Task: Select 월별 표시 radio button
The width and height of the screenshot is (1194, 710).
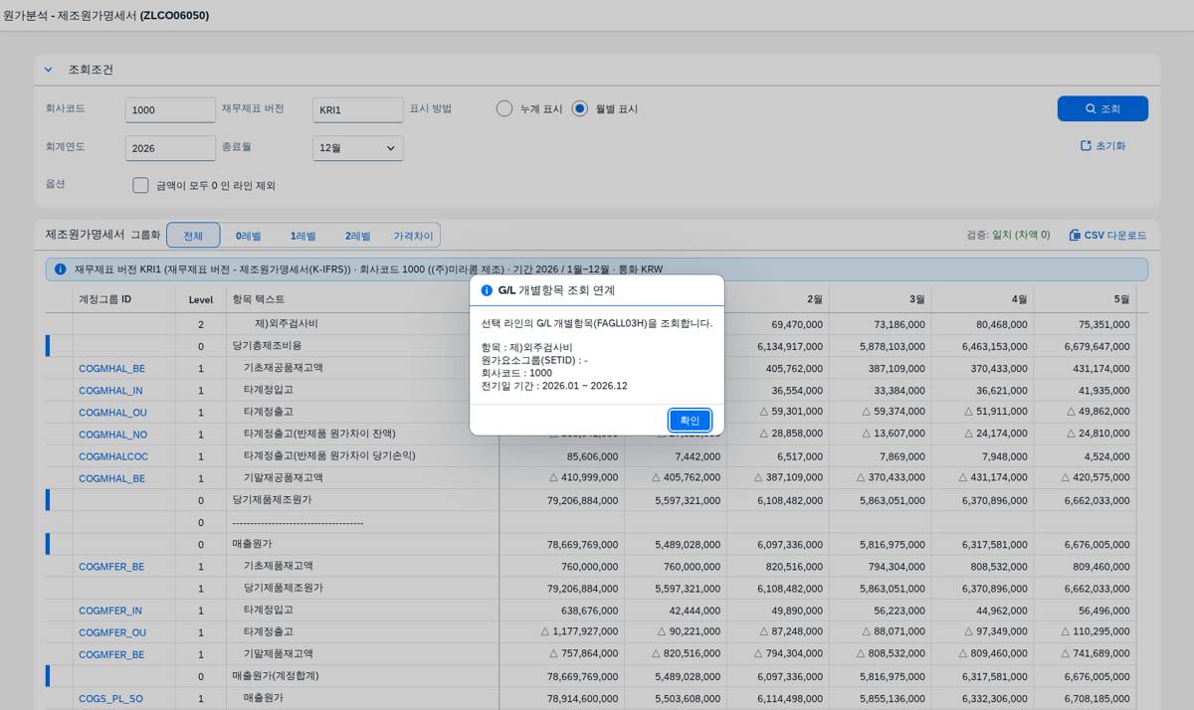Action: (x=580, y=108)
